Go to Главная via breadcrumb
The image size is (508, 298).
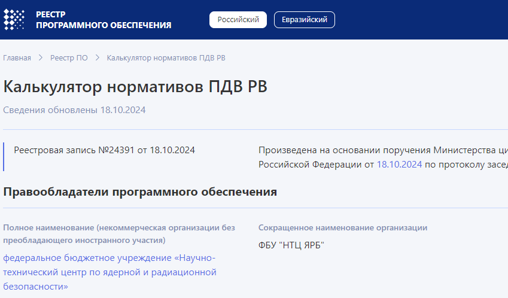point(17,58)
